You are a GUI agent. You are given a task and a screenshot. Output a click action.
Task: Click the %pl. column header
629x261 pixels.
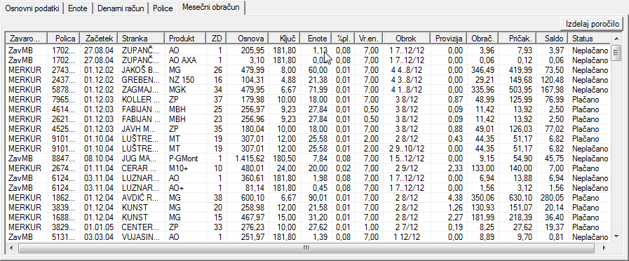click(344, 39)
